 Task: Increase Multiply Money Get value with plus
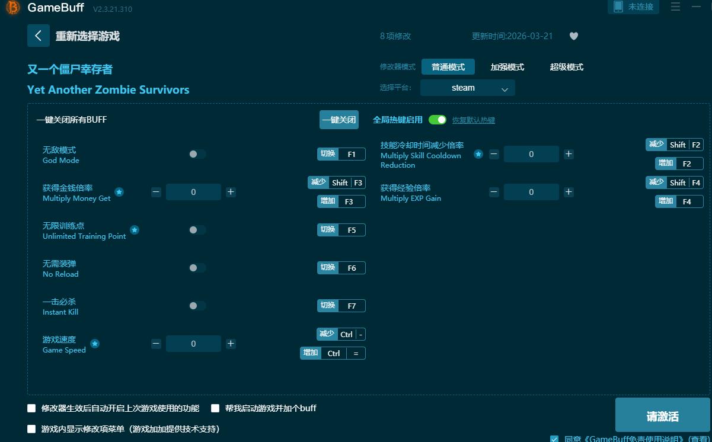231,192
